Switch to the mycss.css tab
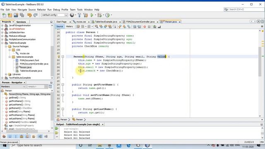This screenshot has height=149, width=265. 81,22
